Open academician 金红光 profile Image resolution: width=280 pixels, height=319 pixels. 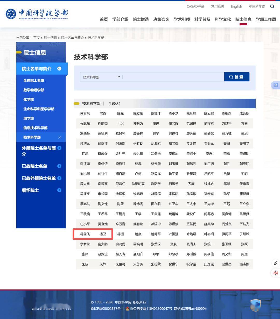point(120,154)
